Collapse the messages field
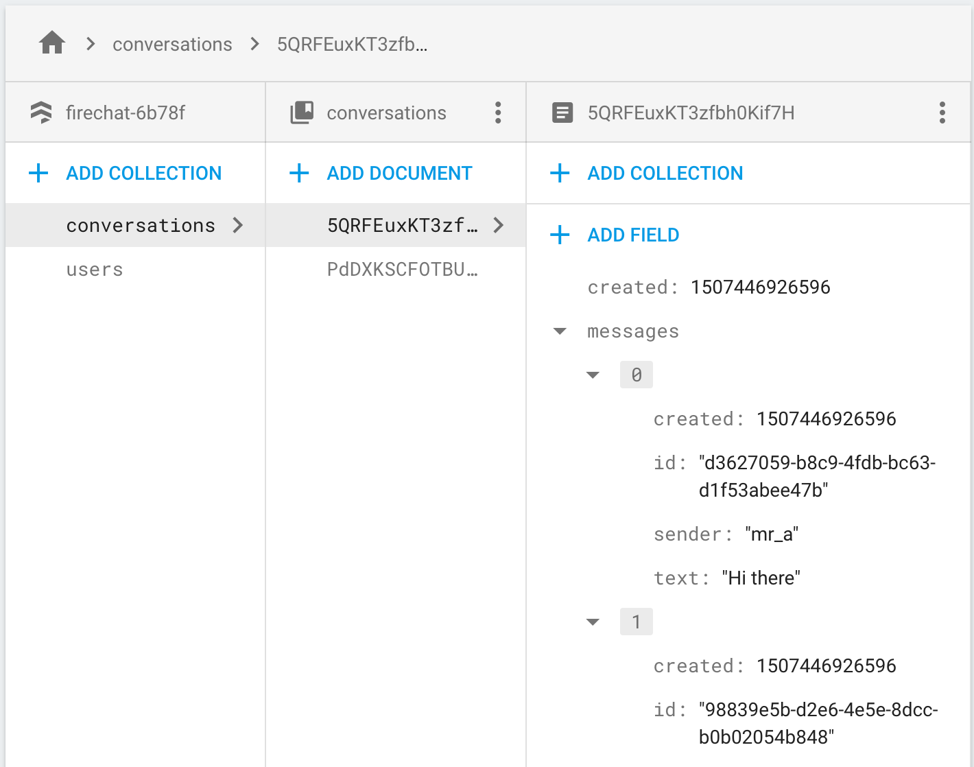The height and width of the screenshot is (767, 974). pos(560,331)
